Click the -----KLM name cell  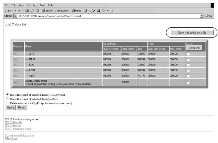point(63,59)
